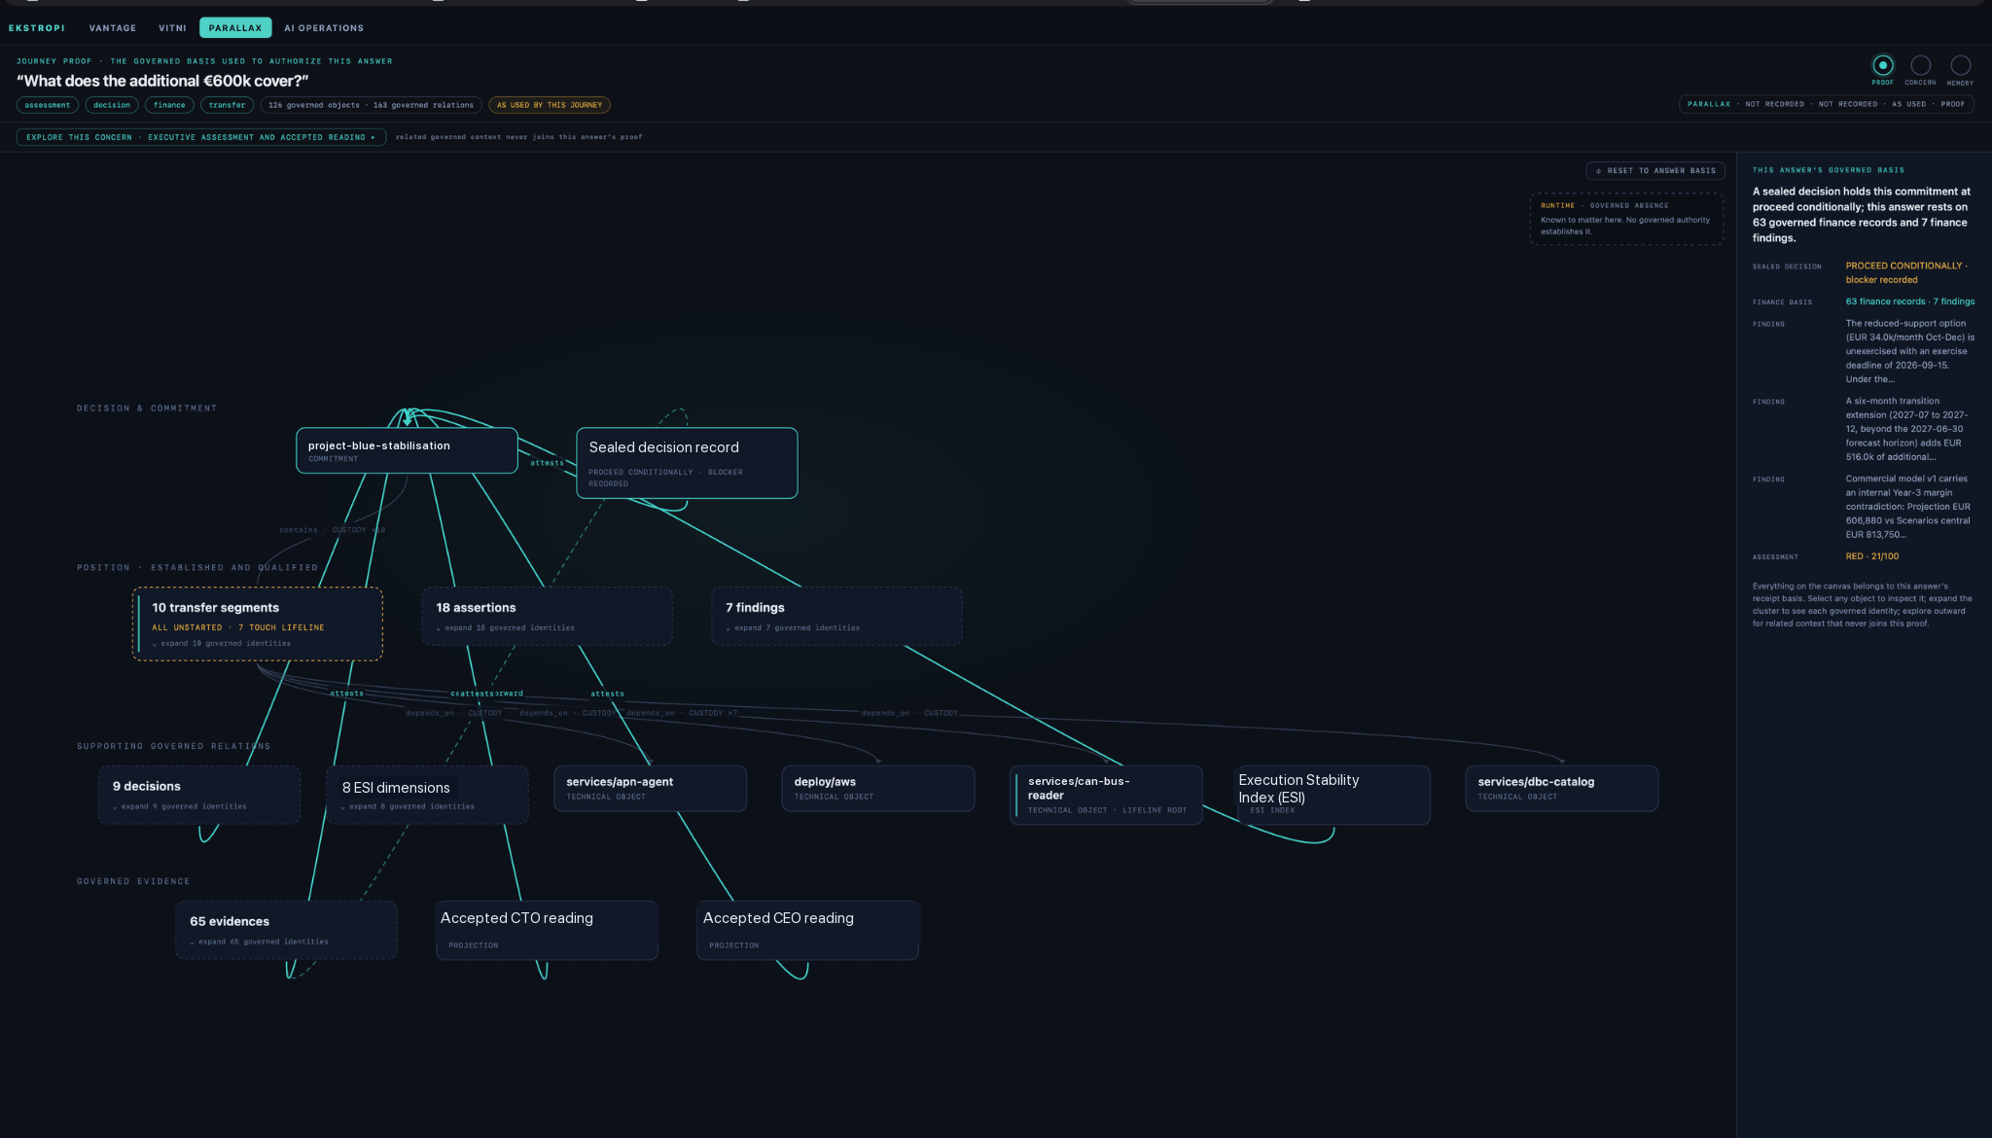Click the crosshair icon in Reset to Answer Basis
The image size is (1992, 1138).
point(1598,171)
